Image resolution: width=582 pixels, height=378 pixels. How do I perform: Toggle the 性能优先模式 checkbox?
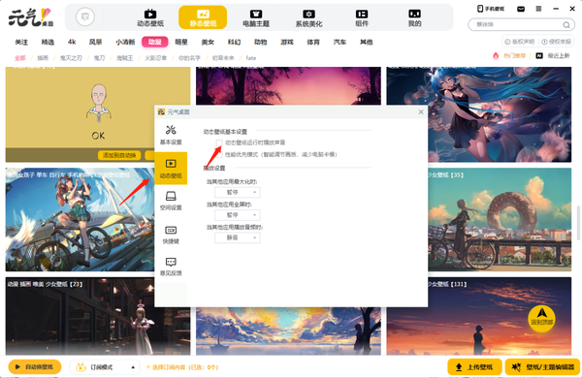point(219,154)
